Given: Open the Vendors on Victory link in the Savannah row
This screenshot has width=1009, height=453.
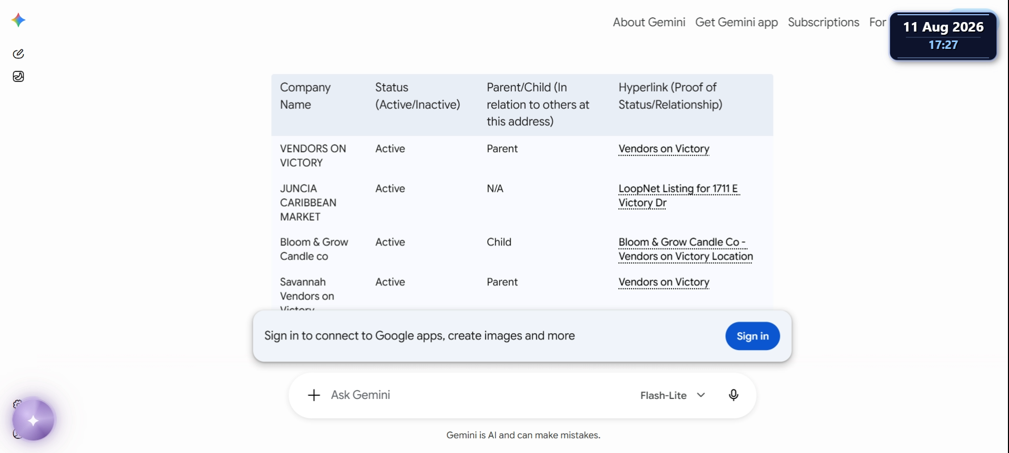Looking at the screenshot, I should click(x=664, y=282).
